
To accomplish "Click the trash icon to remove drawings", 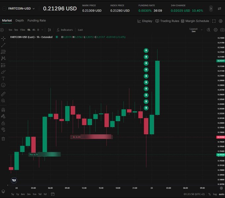I will pyautogui.click(x=3, y=139).
